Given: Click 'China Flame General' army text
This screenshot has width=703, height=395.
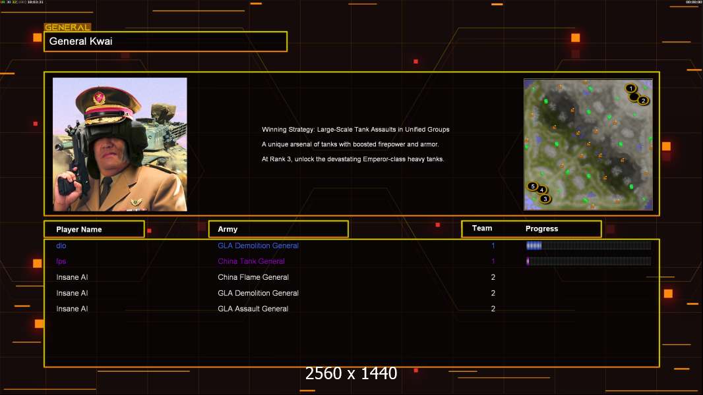Looking at the screenshot, I should (253, 277).
